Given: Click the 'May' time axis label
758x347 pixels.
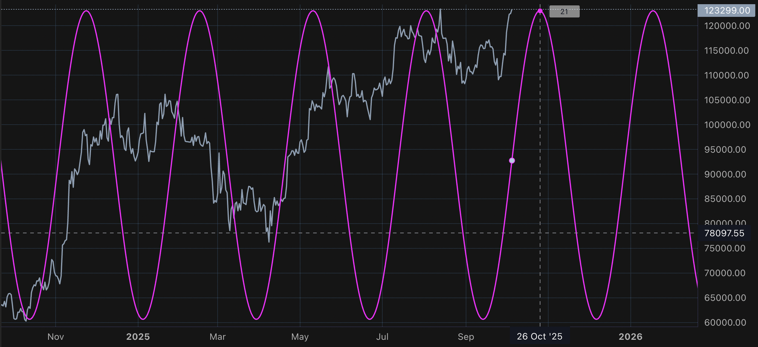Looking at the screenshot, I should [x=300, y=336].
